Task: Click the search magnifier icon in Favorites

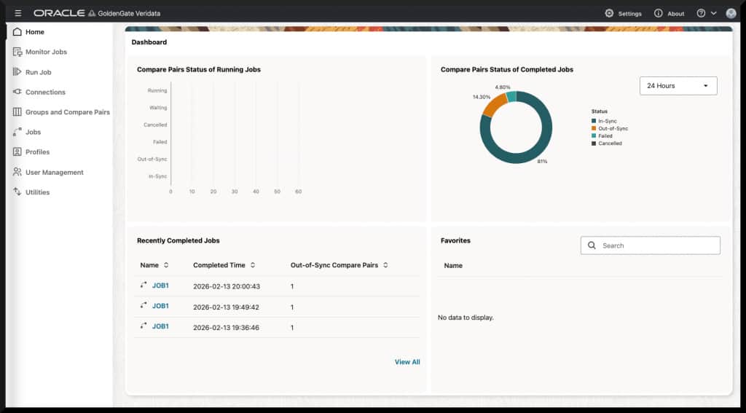Action: tap(592, 245)
